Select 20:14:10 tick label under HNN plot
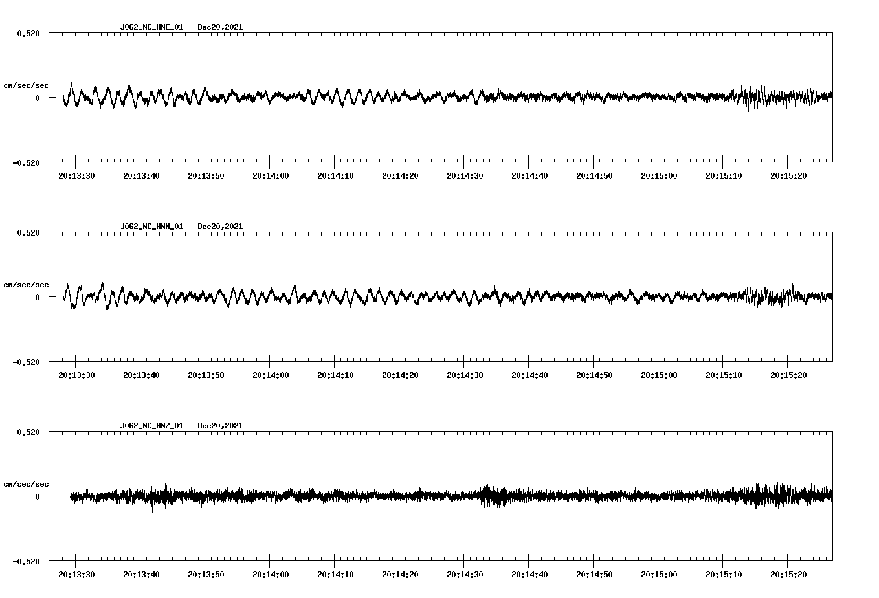This screenshot has height=598, width=879. pos(335,375)
